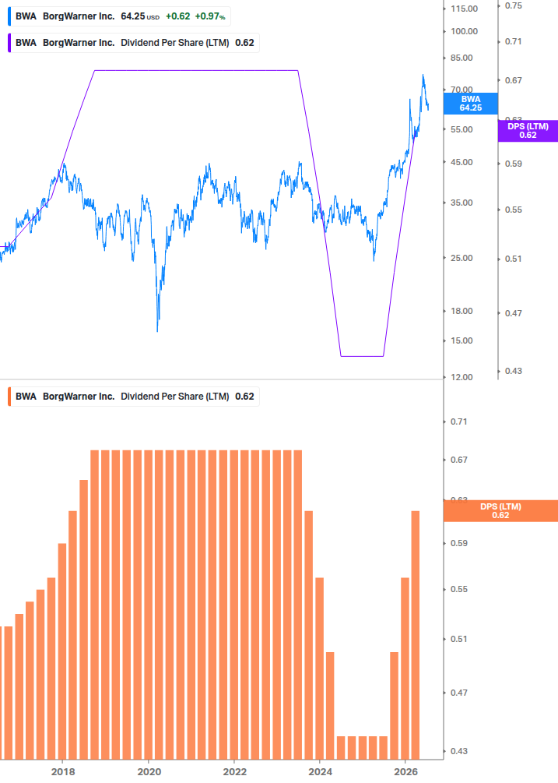The image size is (558, 783).
Task: Select the purple-marked Dividend Per Share legend
Action: [134, 43]
